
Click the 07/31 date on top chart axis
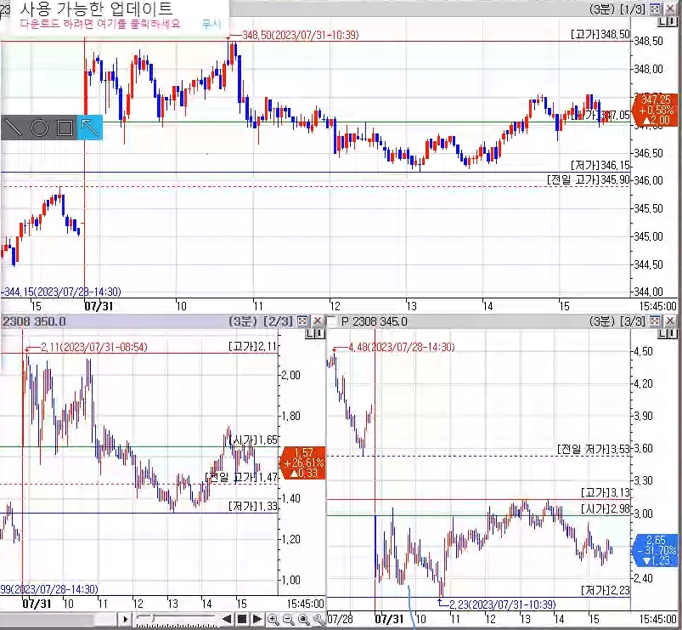pyautogui.click(x=99, y=306)
